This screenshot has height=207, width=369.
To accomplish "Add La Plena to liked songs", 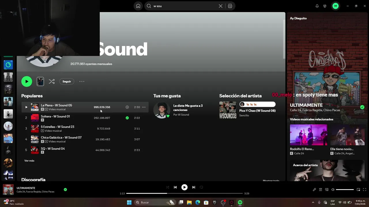I will tap(127, 107).
